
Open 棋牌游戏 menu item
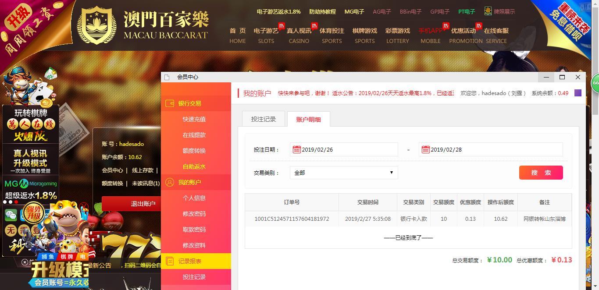[365, 35]
